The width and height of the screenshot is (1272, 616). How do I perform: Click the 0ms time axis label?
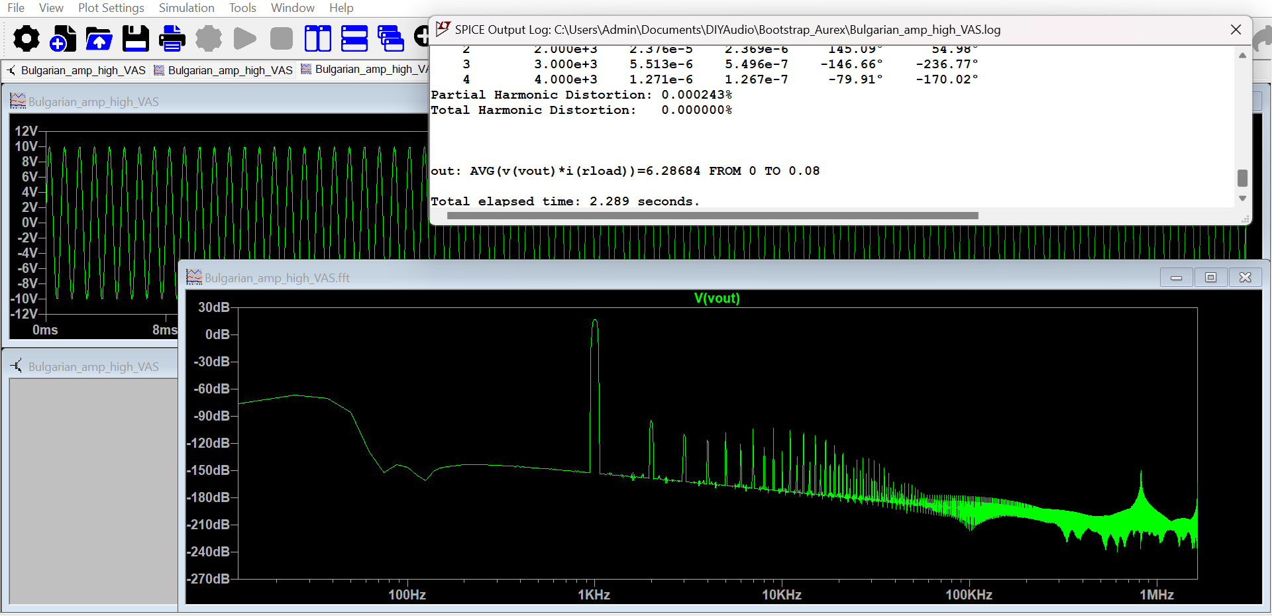pos(45,330)
